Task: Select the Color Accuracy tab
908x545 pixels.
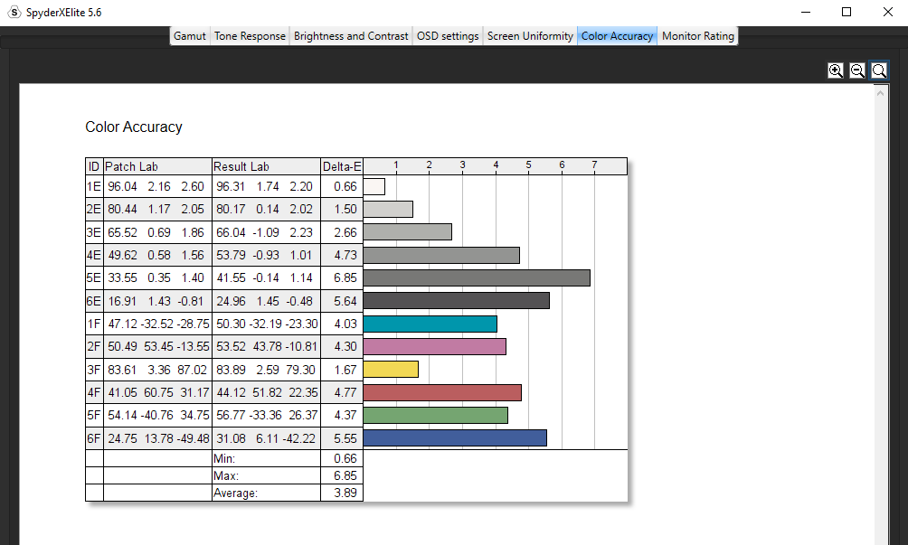Action: [x=617, y=36]
